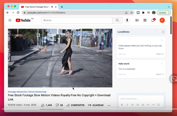177x116 pixels.
Task: Open the notifications bell
Action: (x=153, y=20)
